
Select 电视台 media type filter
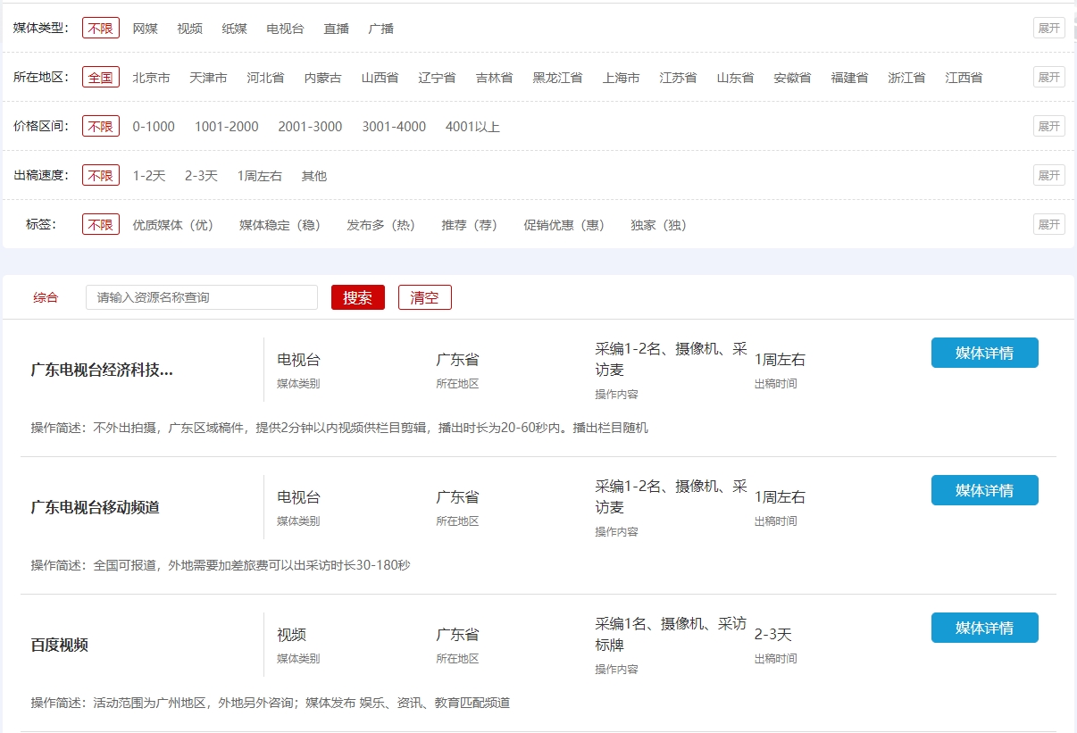(285, 29)
